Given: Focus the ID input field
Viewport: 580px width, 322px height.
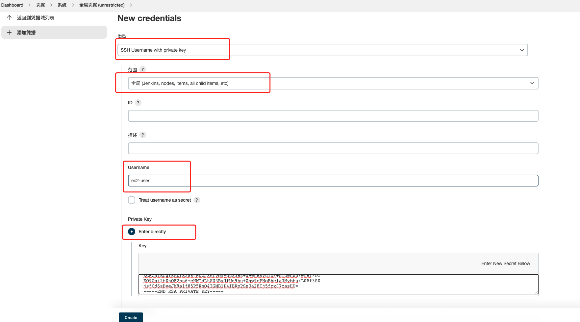Looking at the screenshot, I should (333, 116).
